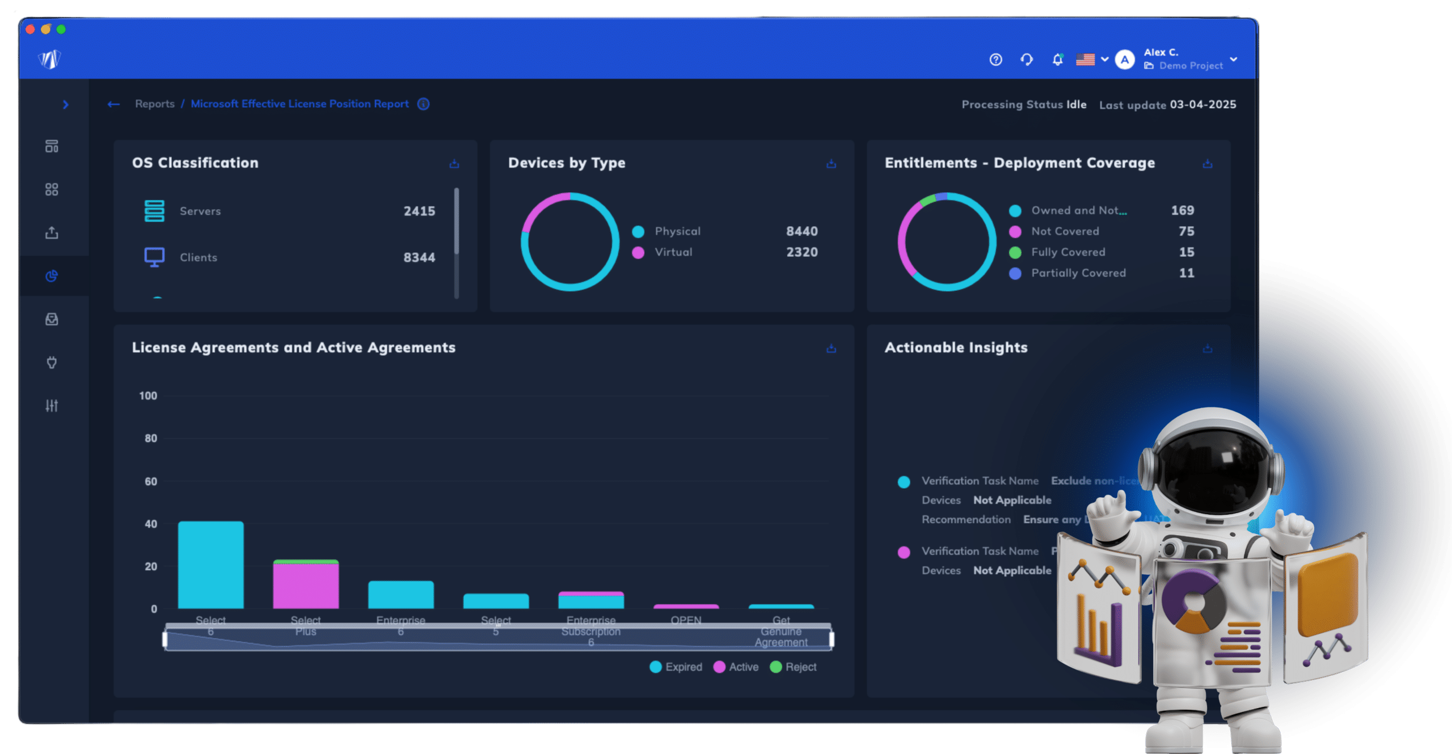1452x754 pixels.
Task: Click the left handle of chart range slider
Action: click(x=165, y=639)
